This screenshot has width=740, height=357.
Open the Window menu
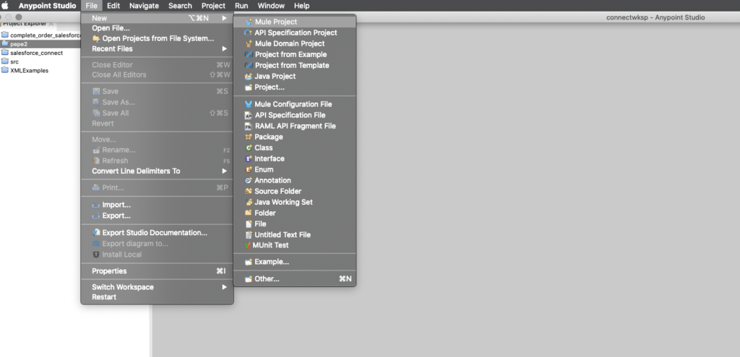(271, 6)
